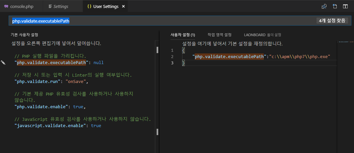The width and height of the screenshot is (354, 153).
Task: Close the User Settings tab
Action: click(123, 6)
